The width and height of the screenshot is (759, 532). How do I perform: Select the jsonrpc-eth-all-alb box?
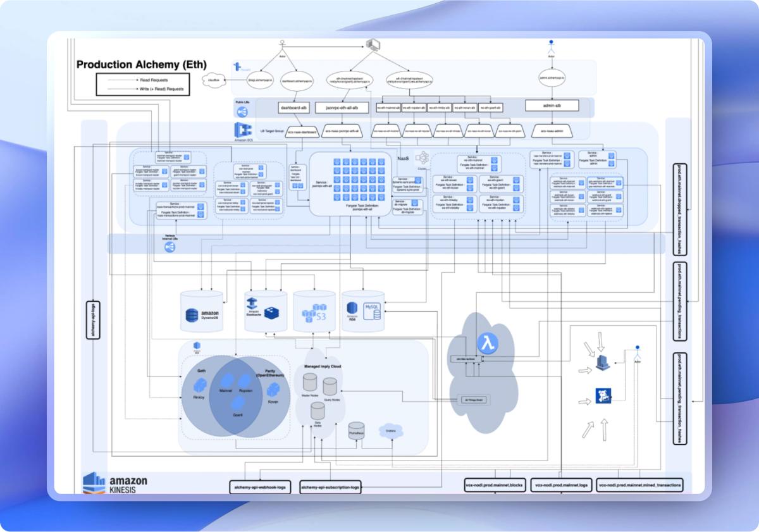(342, 108)
